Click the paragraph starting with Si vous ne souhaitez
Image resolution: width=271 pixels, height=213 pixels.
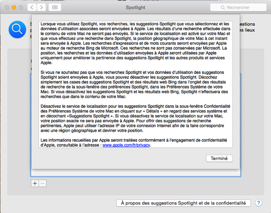coord(134,84)
